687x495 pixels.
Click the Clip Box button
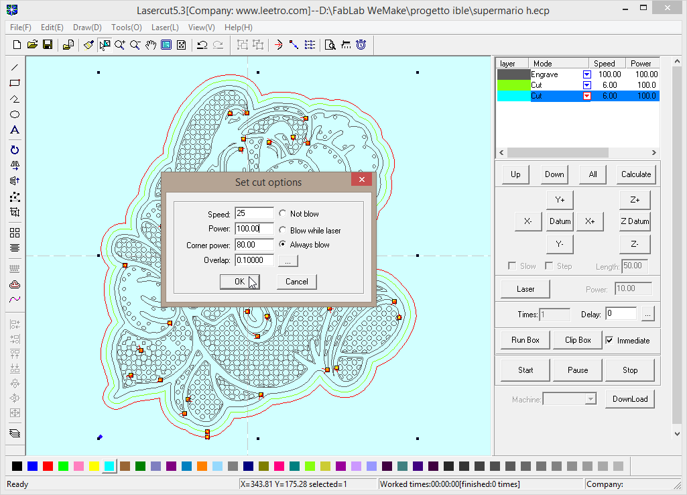click(578, 340)
